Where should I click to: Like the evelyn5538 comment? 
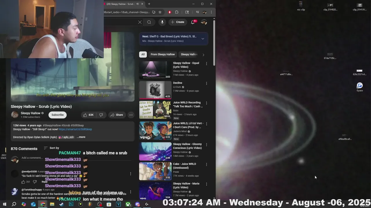point(23,182)
